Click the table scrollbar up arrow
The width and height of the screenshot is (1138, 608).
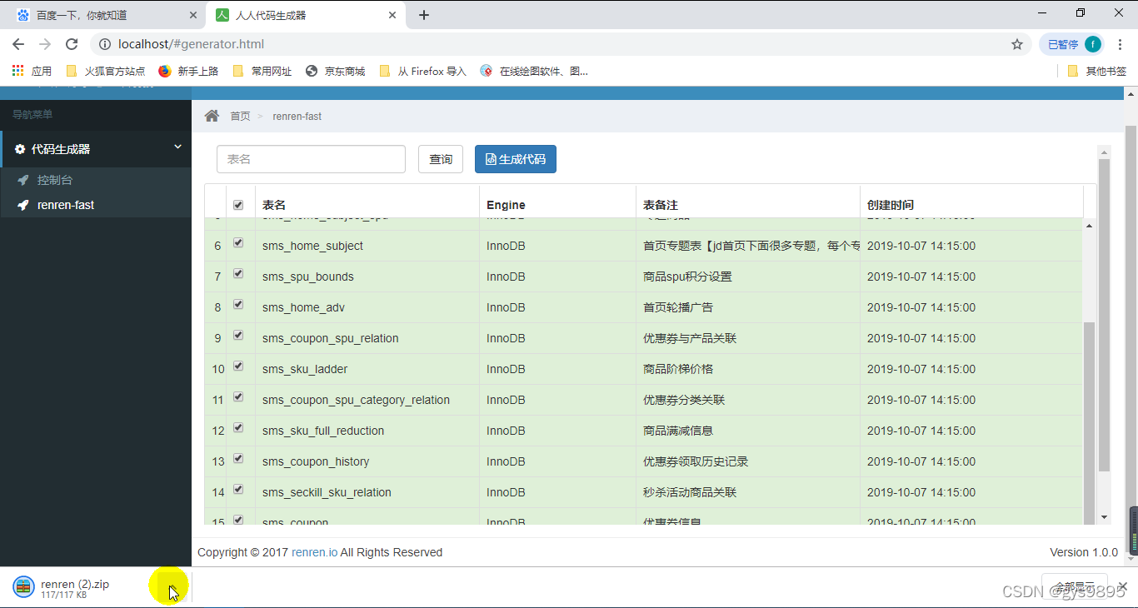click(1088, 226)
